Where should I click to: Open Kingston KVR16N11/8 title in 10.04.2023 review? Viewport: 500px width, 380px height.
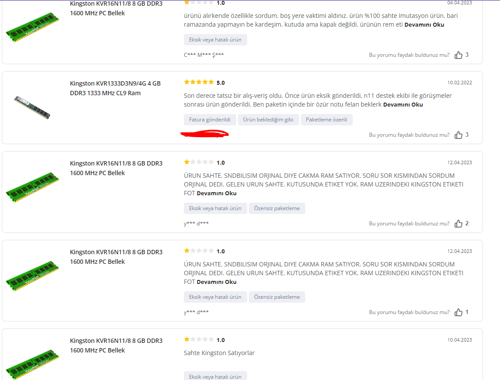click(x=116, y=345)
